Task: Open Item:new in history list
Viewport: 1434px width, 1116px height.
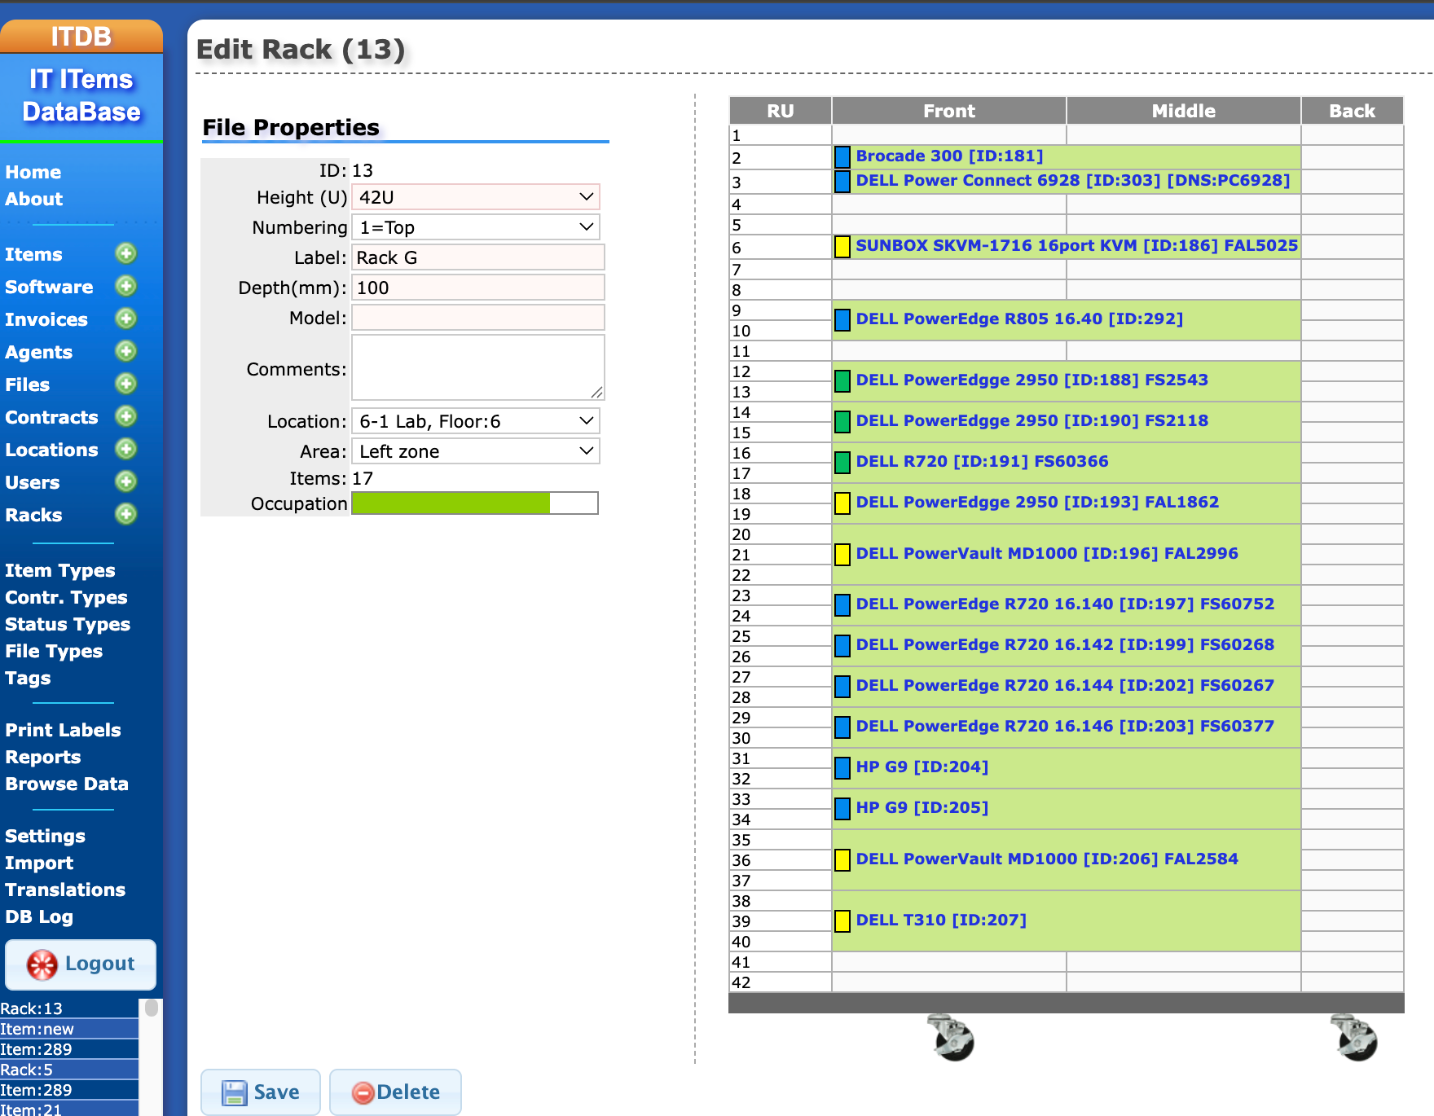Action: point(69,1029)
